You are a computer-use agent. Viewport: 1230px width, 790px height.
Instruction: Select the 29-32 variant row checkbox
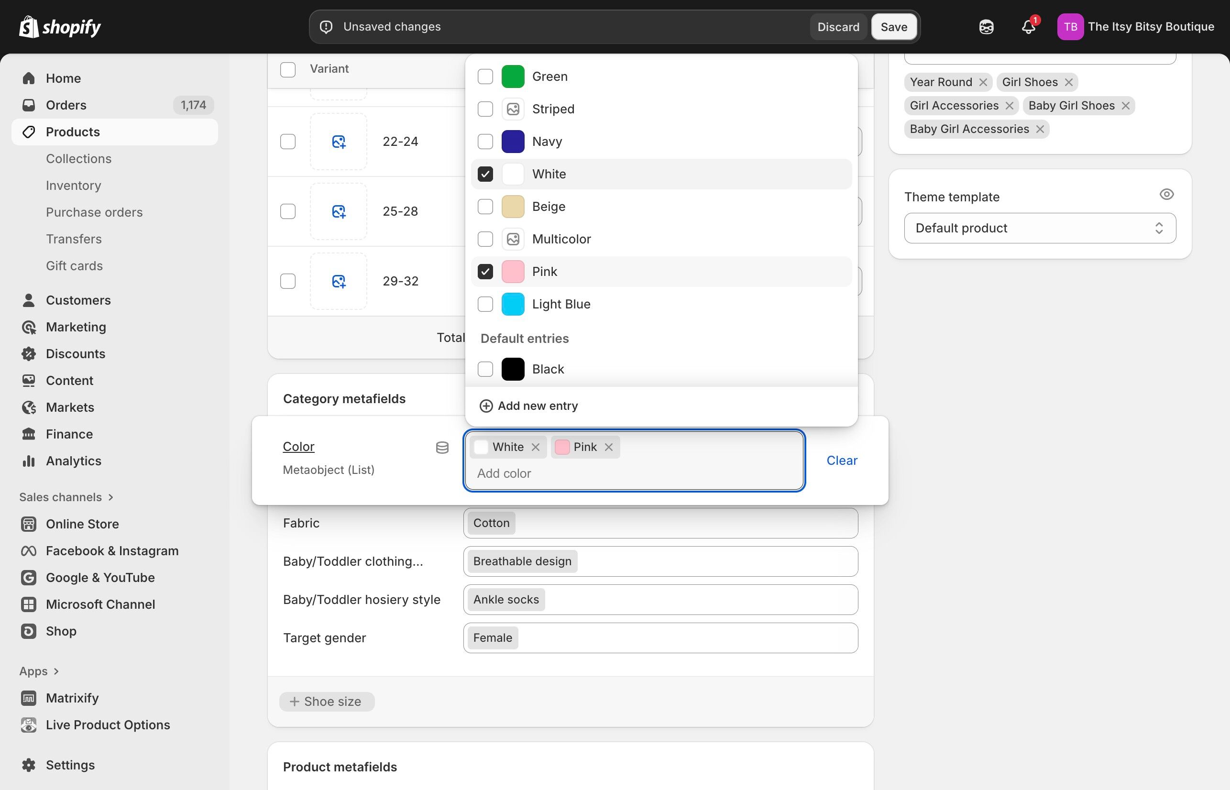point(288,281)
